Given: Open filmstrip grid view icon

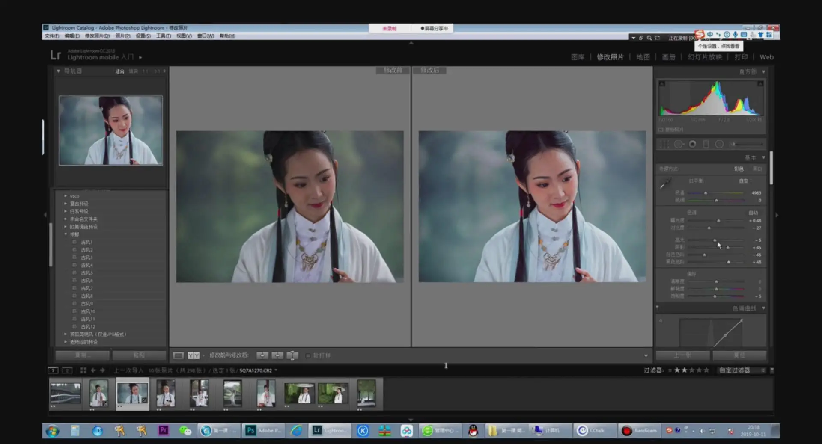Looking at the screenshot, I should (83, 370).
